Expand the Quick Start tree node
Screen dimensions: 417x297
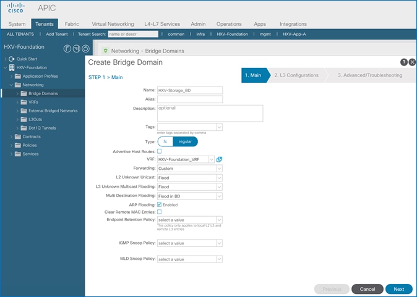coord(6,59)
